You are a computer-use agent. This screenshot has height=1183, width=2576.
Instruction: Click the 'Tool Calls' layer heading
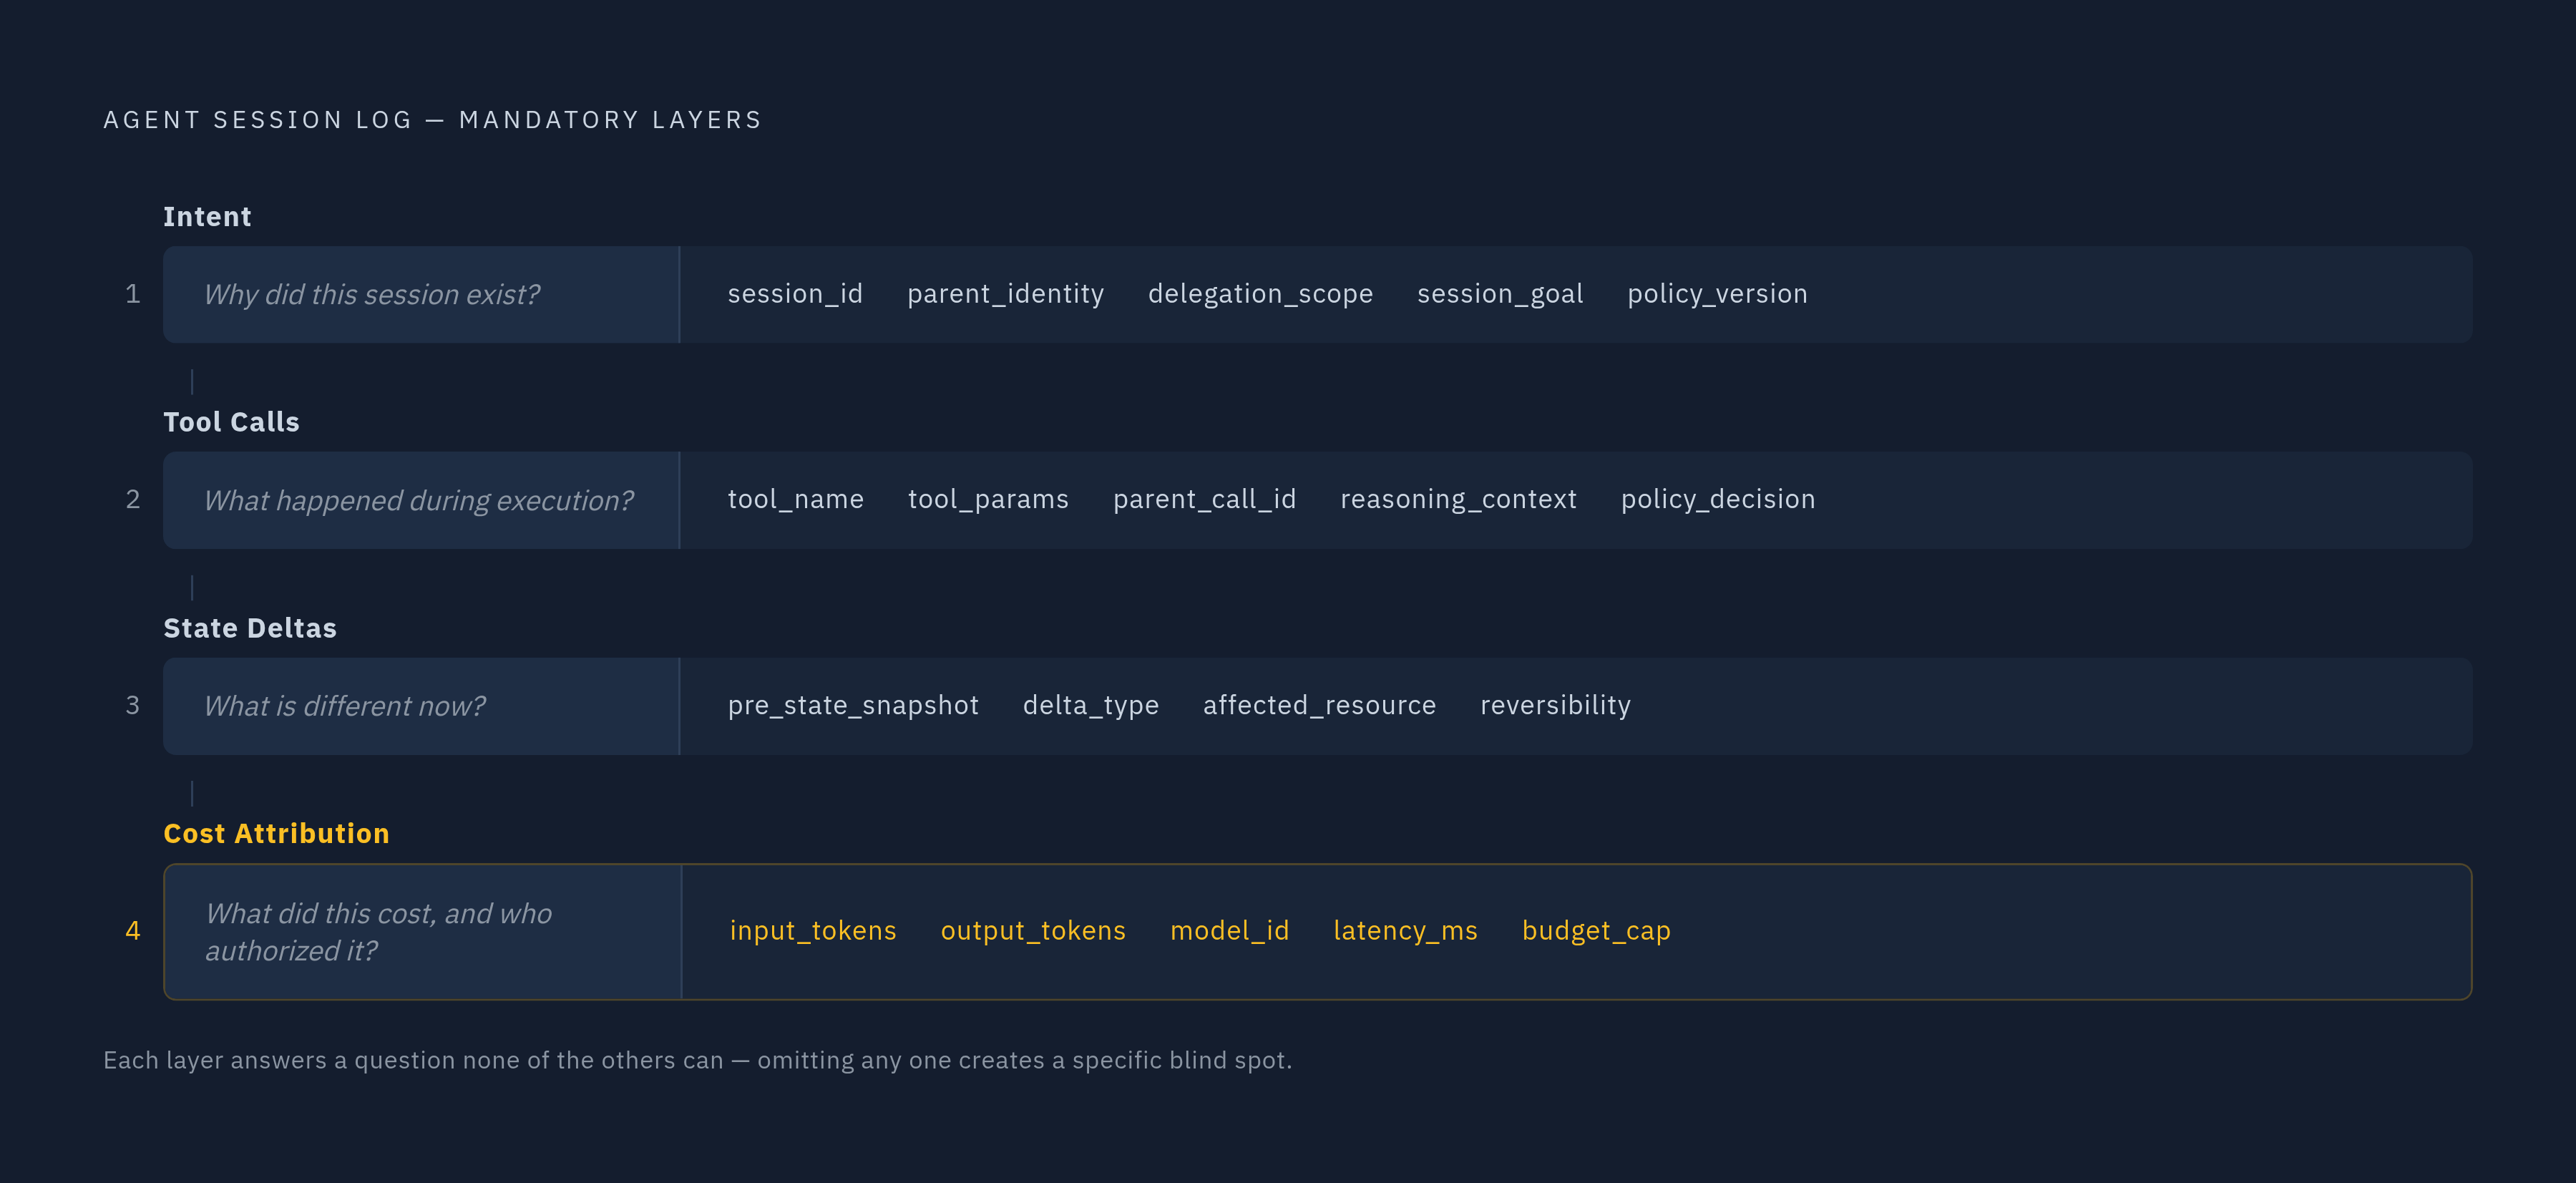(231, 422)
